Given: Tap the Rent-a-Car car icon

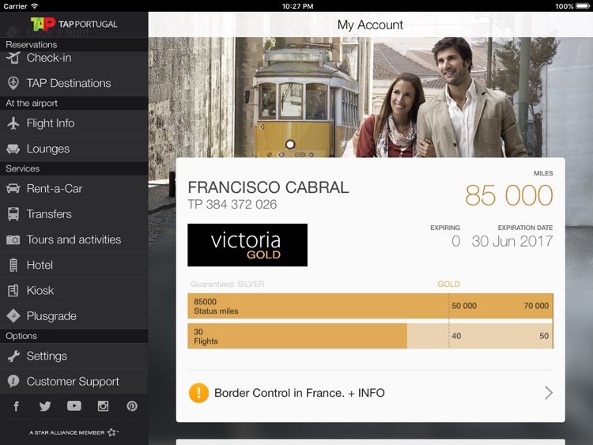Looking at the screenshot, I should coord(13,188).
